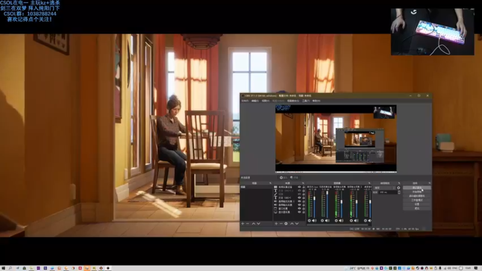Click the Stop Streaming button in Controls
Image resolution: width=482 pixels, height=271 pixels.
coord(417,187)
